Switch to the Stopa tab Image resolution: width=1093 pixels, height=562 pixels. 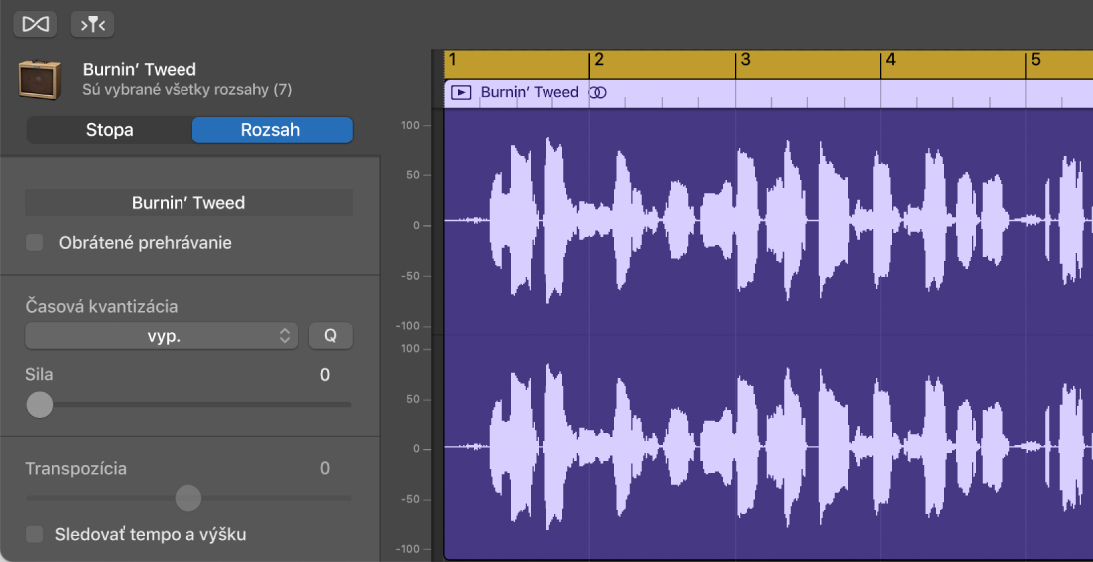[109, 131]
